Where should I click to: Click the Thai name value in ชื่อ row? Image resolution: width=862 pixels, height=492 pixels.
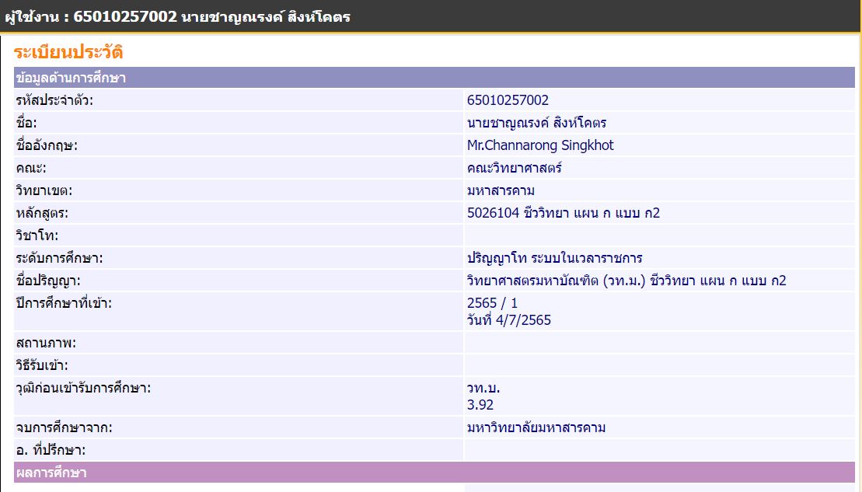tap(536, 123)
